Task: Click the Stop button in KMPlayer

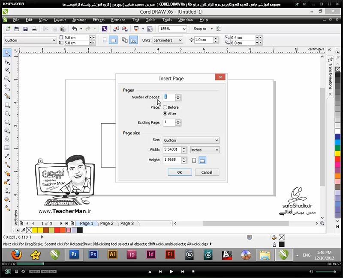Action: pyautogui.click(x=193, y=272)
